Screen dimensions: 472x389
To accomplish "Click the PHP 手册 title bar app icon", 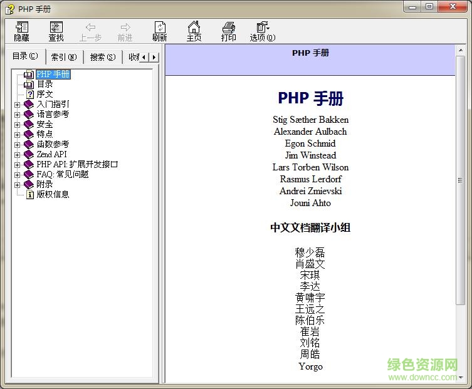I will tap(9, 9).
